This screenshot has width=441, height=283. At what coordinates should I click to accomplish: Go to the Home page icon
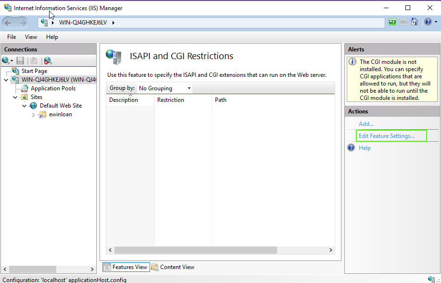click(414, 22)
